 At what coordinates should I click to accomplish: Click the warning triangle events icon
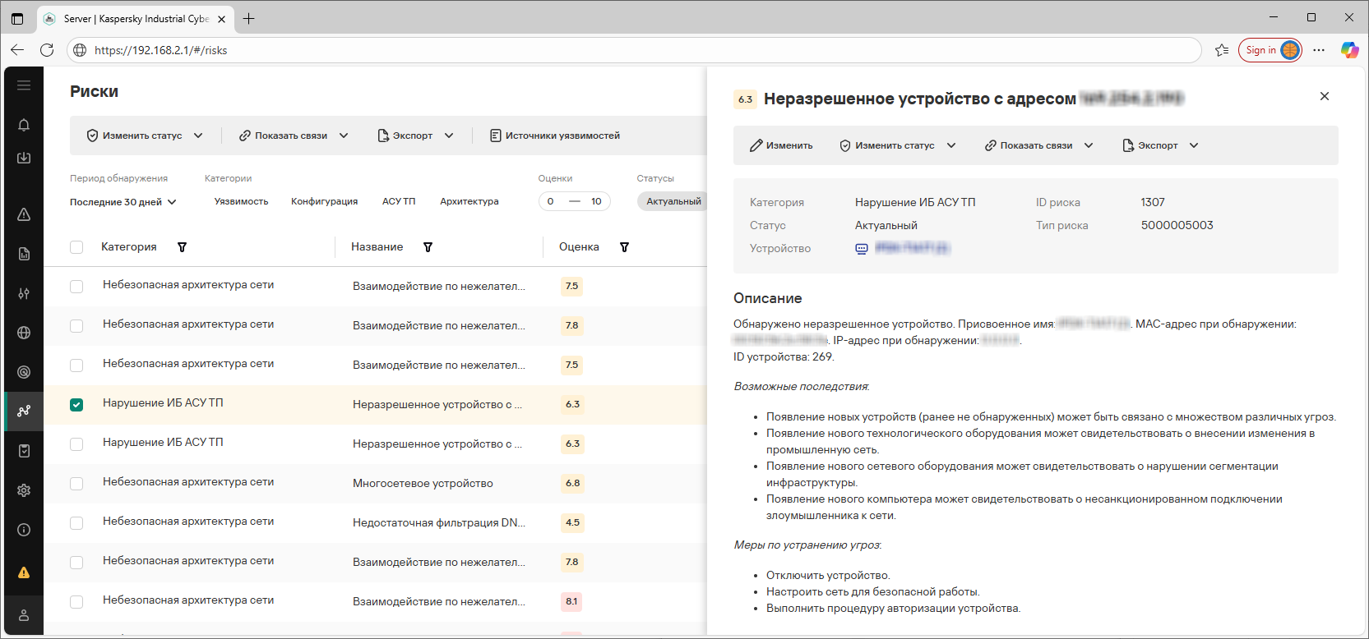click(x=24, y=214)
